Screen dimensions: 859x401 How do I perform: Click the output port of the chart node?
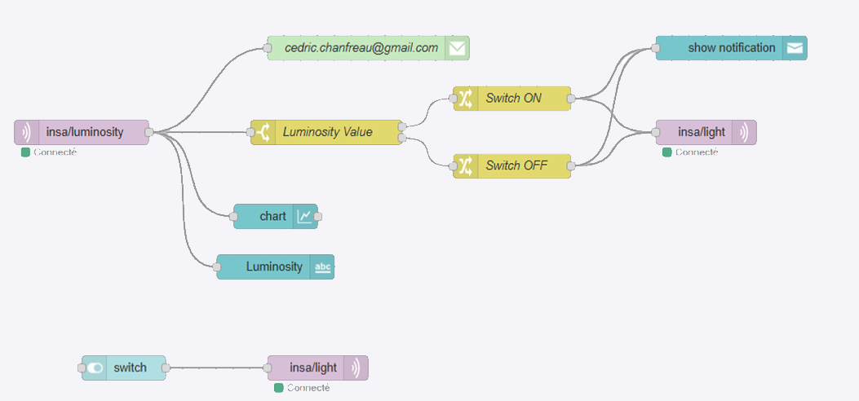tap(318, 216)
